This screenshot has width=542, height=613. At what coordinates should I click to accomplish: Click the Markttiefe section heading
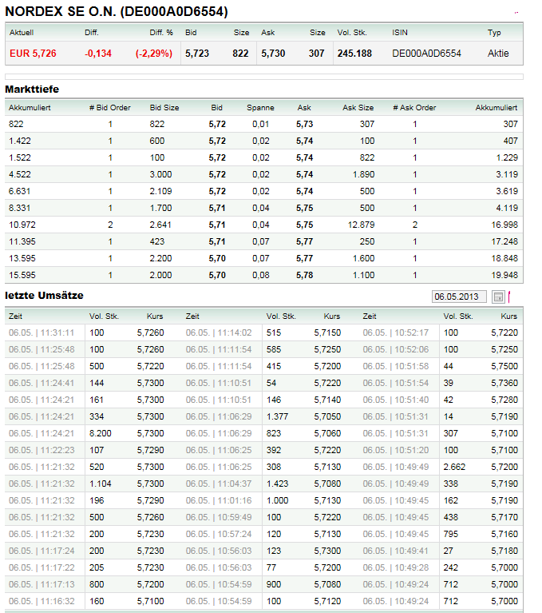tap(32, 90)
